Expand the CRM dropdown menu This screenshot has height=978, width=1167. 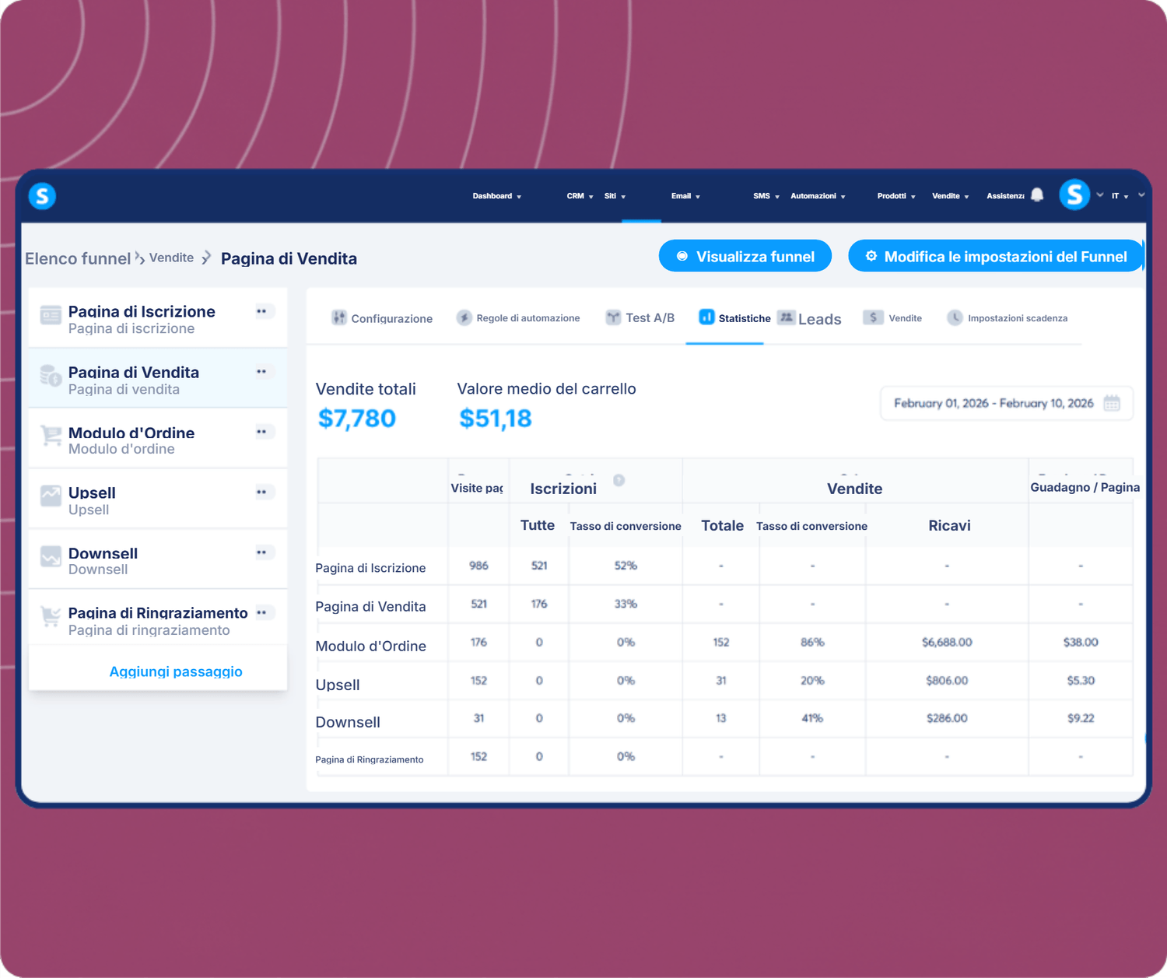click(x=580, y=196)
